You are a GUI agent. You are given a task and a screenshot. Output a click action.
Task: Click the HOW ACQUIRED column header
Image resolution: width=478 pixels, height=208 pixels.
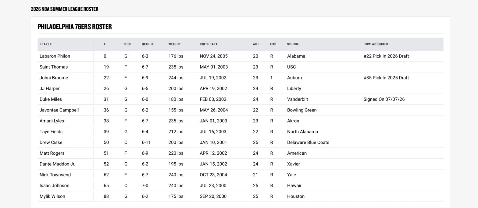point(376,44)
